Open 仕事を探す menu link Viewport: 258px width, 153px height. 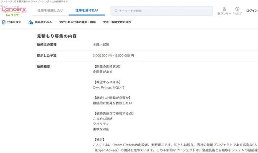[x=14, y=22]
